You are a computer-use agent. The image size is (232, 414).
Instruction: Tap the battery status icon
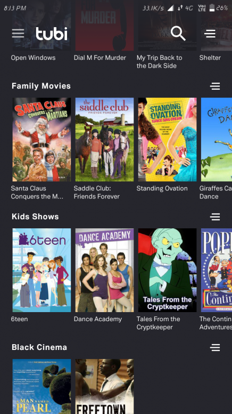[212, 8]
